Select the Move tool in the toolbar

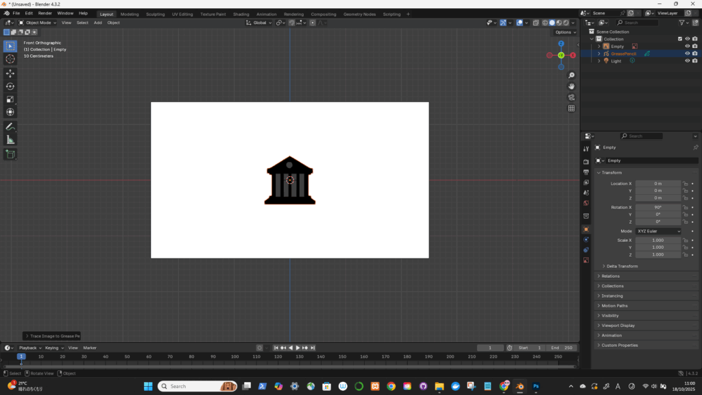tap(10, 73)
